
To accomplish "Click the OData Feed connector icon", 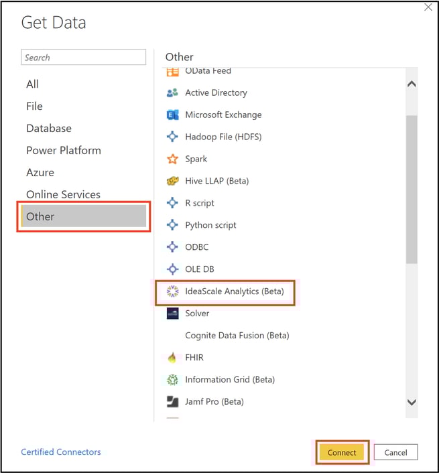I will pos(172,72).
